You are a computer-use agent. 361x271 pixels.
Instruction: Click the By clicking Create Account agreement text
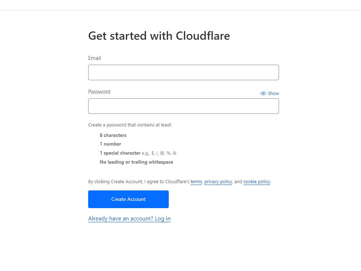[x=180, y=182]
